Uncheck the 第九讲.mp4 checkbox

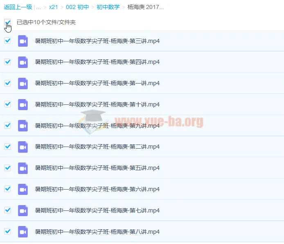(x=7, y=125)
